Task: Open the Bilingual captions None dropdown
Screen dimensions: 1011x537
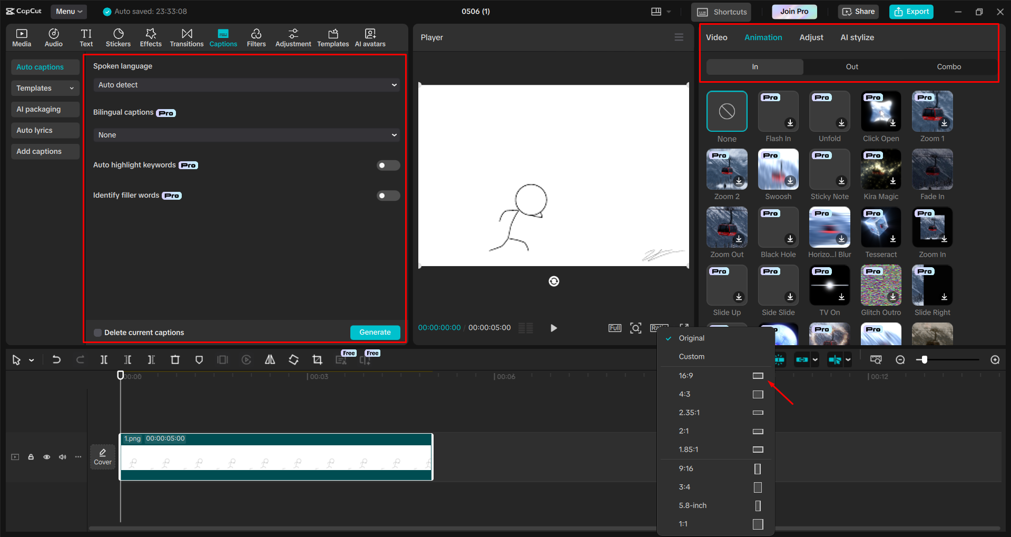Action: tap(246, 135)
